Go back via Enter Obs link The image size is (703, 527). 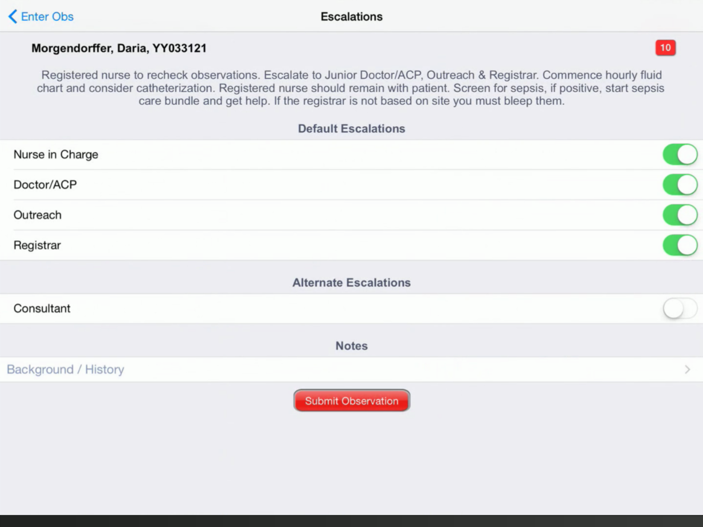point(47,17)
